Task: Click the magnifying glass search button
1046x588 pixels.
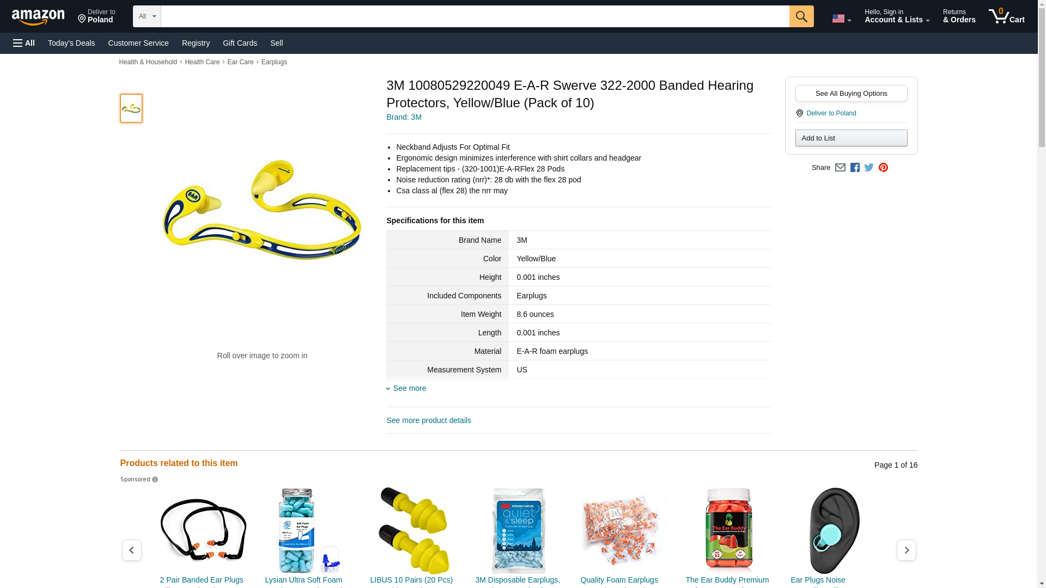Action: (x=801, y=16)
